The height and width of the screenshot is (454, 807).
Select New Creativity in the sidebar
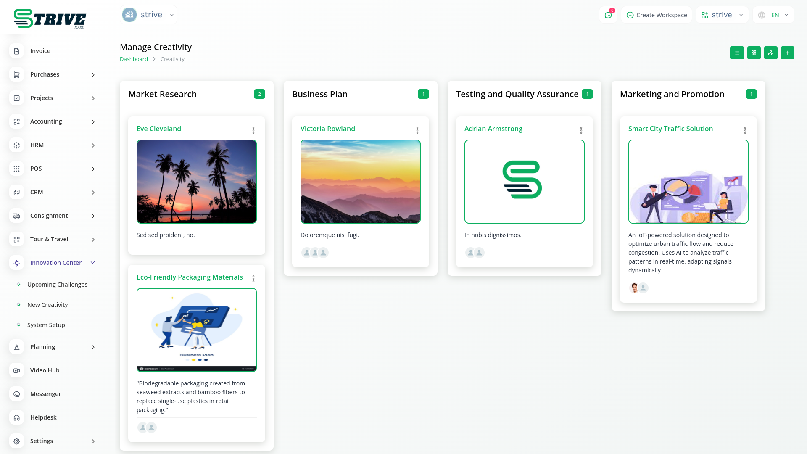(x=47, y=305)
